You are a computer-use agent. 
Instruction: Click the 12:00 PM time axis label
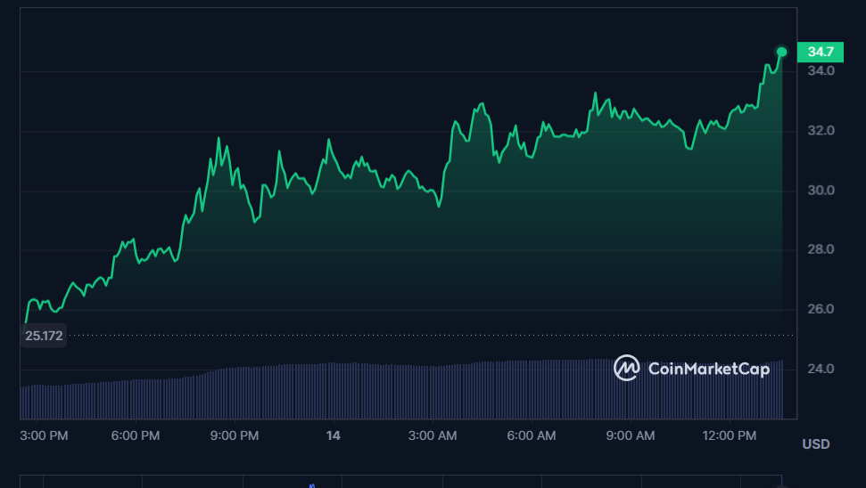pos(729,435)
